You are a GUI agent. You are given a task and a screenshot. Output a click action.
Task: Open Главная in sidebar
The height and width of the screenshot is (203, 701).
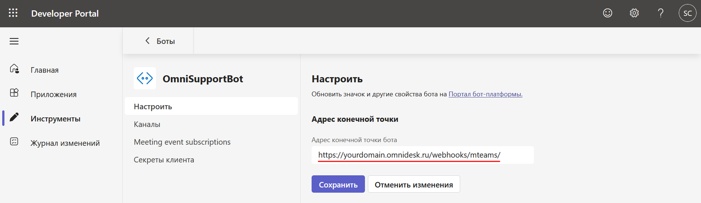(x=44, y=70)
